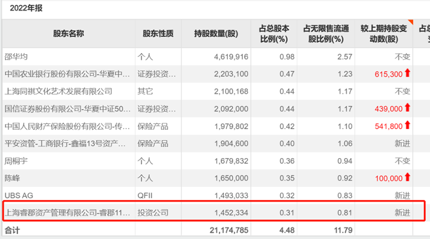430x239 pixels.
Task: Click the 合计 total row label
Action: coord(12,230)
